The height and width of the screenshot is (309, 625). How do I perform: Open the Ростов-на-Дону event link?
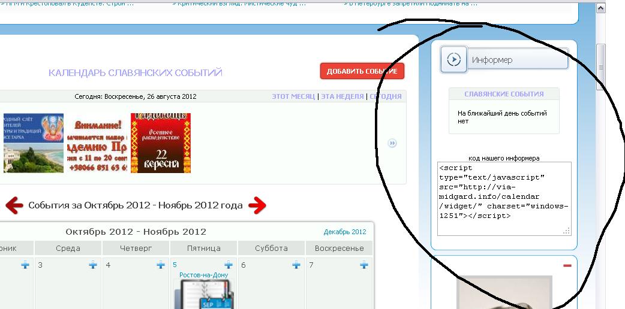coord(204,275)
